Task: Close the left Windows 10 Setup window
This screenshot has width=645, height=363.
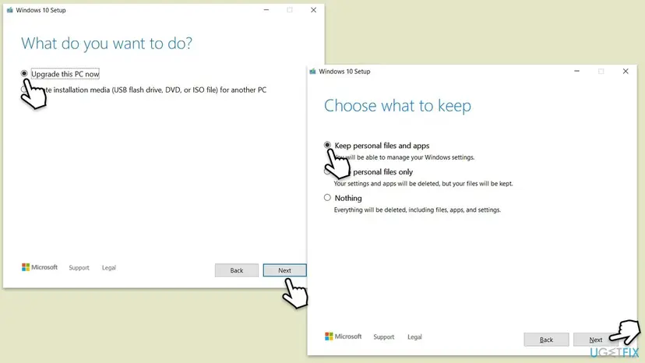Action: coord(313,10)
